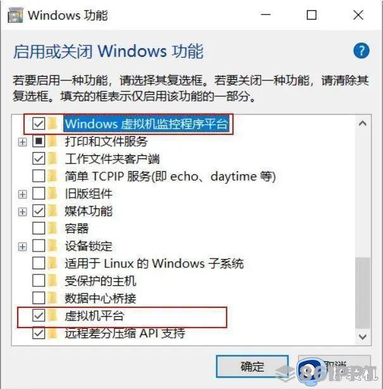Click folder icon beside 打印和文件服务
Image resolution: width=383 pixels, height=389 pixels.
[x=53, y=141]
